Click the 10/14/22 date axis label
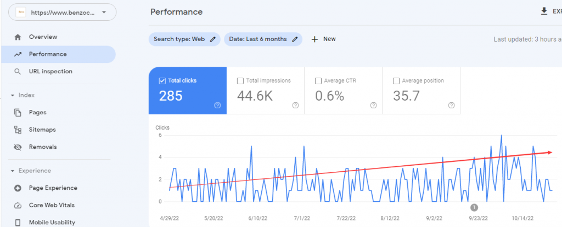 523,218
